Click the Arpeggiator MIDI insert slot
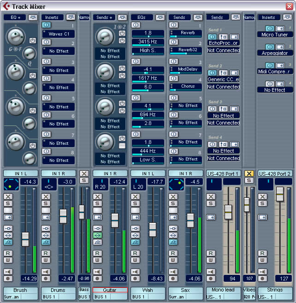Screen dimensions: 296x303 point(275,53)
